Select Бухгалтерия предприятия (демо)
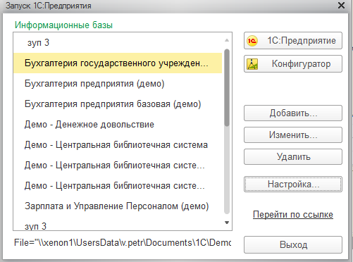 [x=118, y=84]
